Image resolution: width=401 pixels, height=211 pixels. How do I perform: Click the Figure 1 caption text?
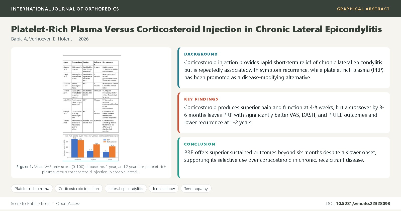[x=91, y=169]
